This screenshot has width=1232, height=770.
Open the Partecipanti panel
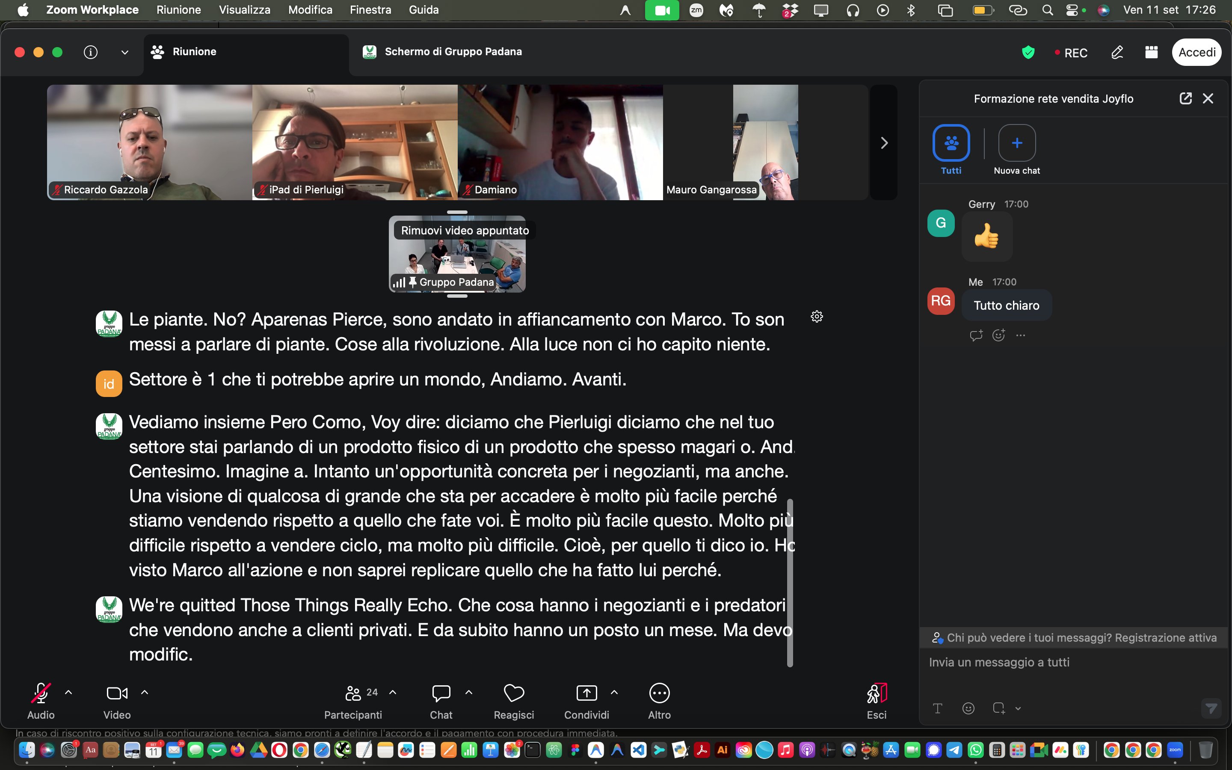click(x=353, y=701)
